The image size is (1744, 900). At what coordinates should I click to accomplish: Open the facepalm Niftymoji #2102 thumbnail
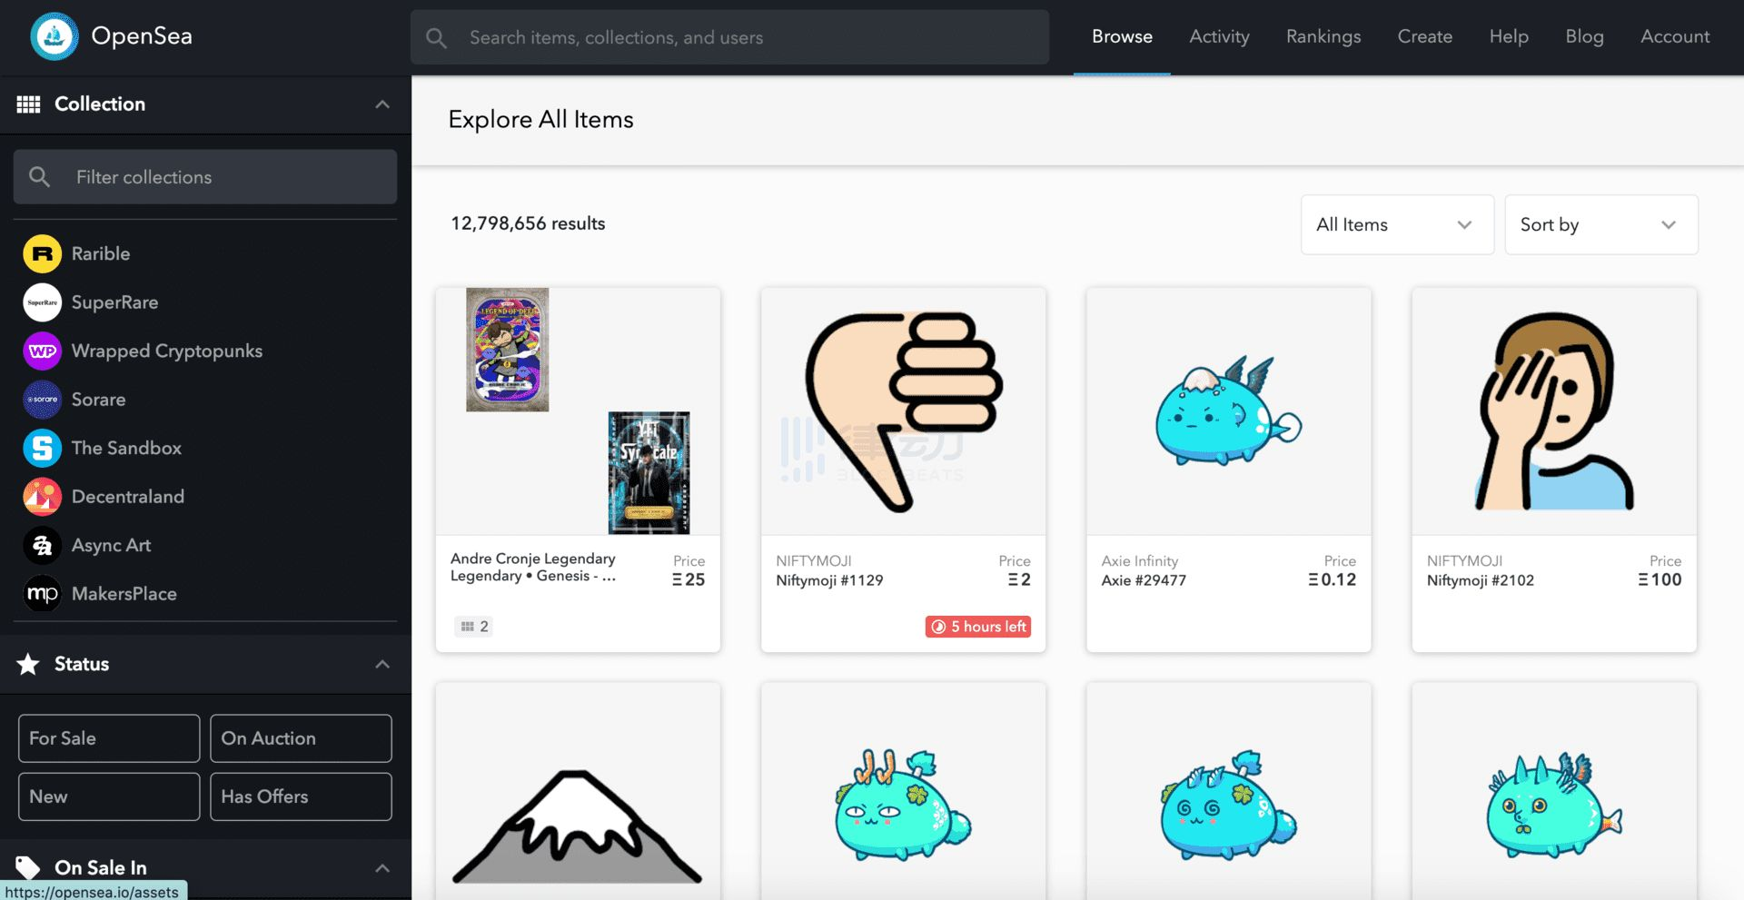click(1554, 411)
